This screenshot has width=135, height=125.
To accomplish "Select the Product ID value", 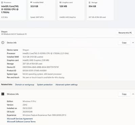I will (35, 71).
